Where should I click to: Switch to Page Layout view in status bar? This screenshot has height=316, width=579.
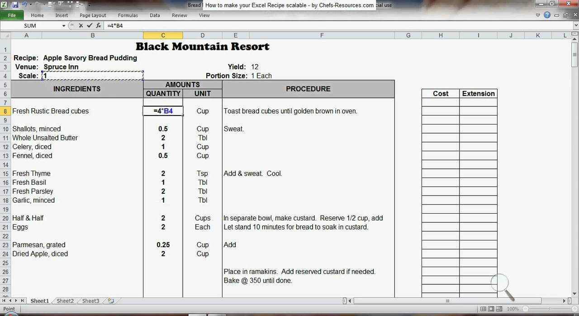coord(491,309)
